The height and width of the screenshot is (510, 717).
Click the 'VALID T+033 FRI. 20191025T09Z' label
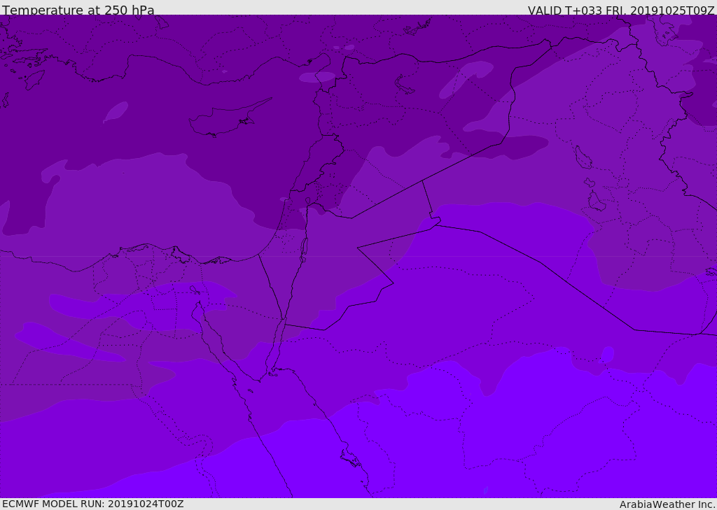621,10
